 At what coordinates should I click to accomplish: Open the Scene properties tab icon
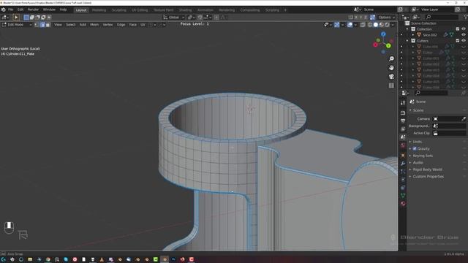coord(403,137)
